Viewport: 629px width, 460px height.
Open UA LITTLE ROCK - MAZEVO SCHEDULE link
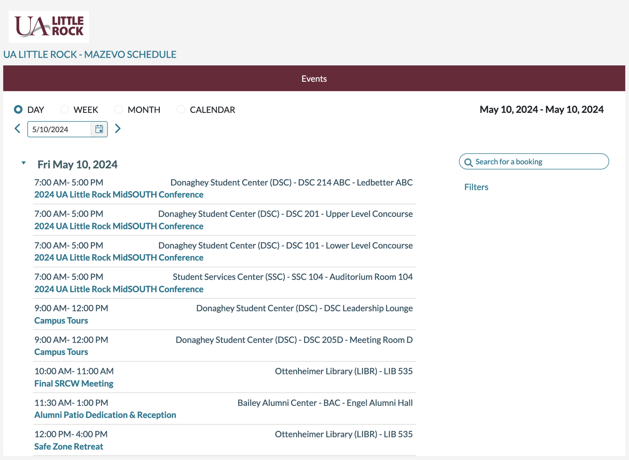(x=90, y=54)
